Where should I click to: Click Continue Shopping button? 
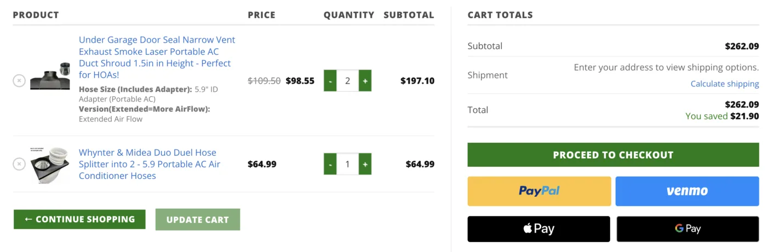point(79,219)
